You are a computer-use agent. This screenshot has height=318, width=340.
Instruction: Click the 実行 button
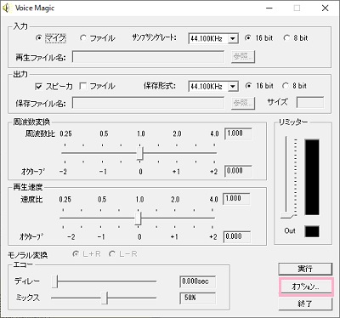[305, 269]
